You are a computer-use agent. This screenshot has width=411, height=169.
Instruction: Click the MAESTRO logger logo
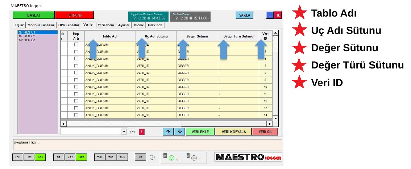point(248,157)
